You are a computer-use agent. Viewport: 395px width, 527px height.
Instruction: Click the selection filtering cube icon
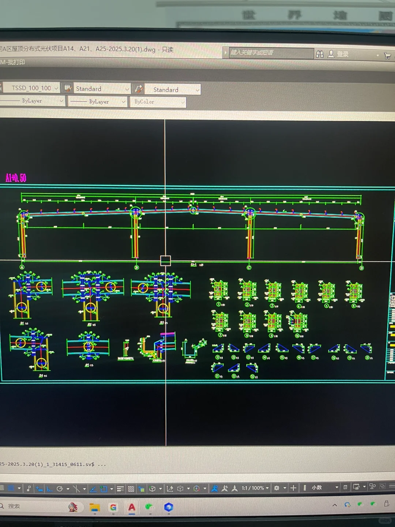[x=180, y=488]
